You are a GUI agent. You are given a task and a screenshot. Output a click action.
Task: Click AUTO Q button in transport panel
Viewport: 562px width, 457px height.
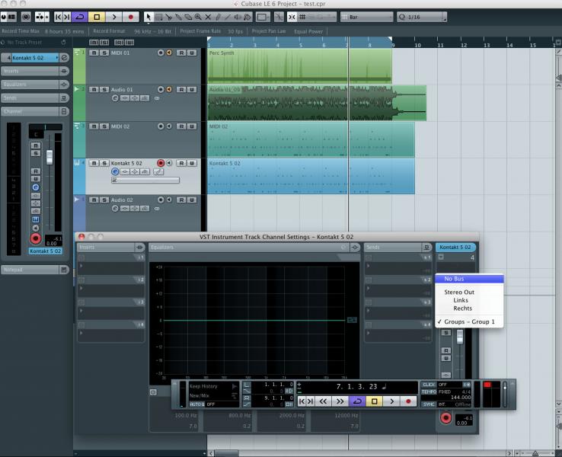(x=196, y=404)
